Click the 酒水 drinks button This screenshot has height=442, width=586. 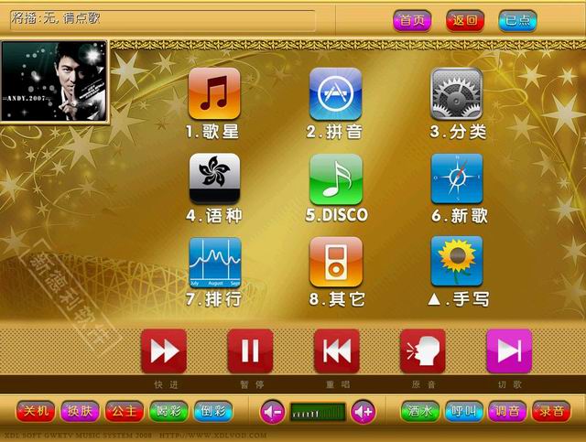point(419,412)
